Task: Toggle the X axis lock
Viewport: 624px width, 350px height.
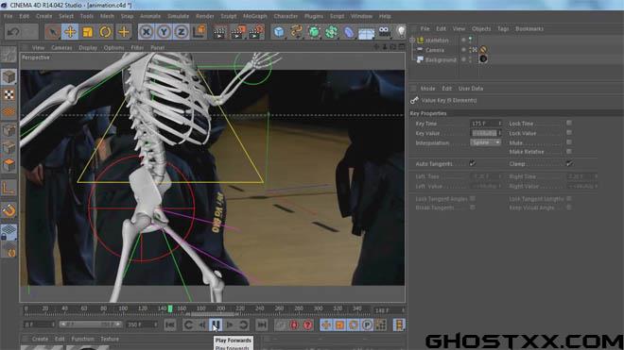Action: 147,32
